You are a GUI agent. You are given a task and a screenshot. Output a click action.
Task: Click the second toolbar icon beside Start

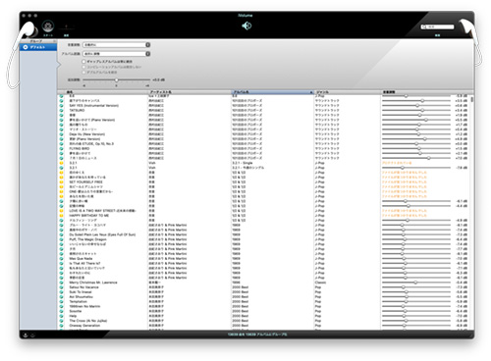[x=66, y=26]
